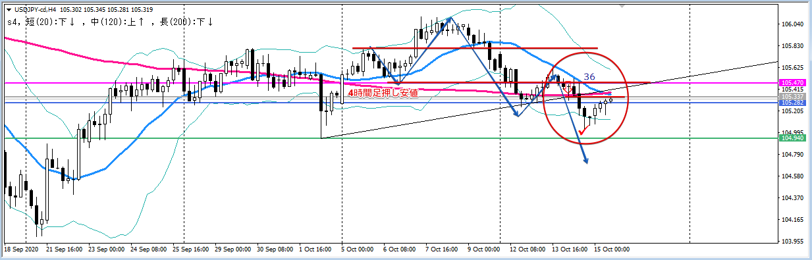
Task: Click the chart shift triangle marker at top
Action: pyautogui.click(x=622, y=5)
